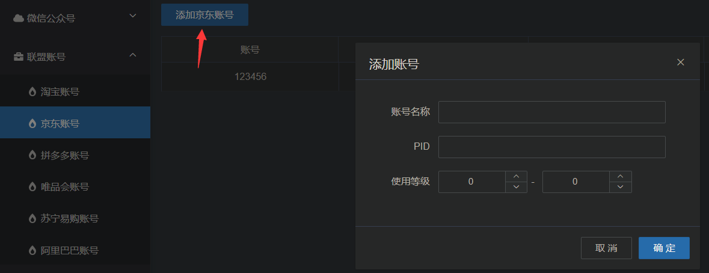
Task: Click the briefcase icon beside 联盟账号
Action: (19, 57)
